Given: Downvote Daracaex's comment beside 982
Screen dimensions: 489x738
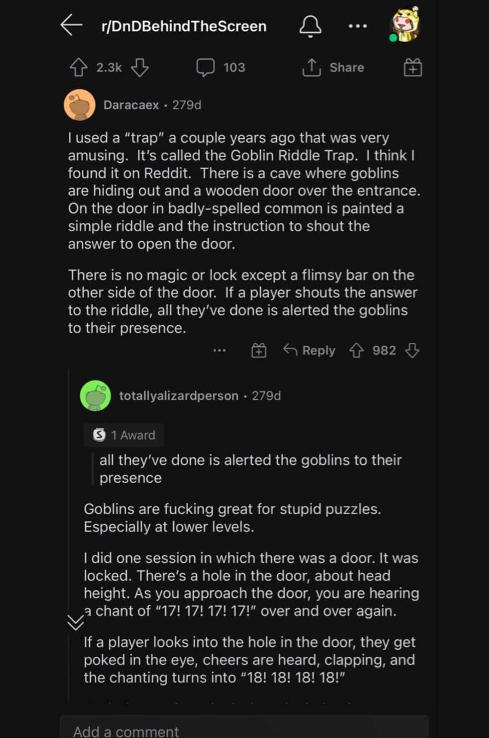Looking at the screenshot, I should (x=412, y=350).
